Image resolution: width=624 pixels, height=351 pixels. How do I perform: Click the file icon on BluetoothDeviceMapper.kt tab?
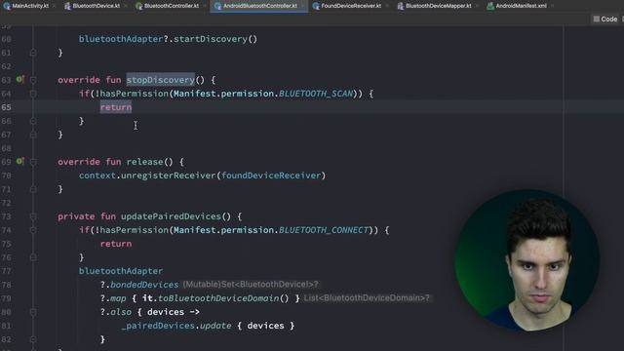401,6
